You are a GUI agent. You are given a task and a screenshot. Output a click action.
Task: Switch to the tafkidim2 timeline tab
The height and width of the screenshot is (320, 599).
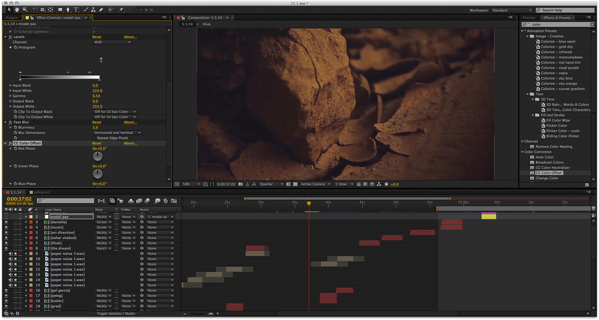tap(42, 192)
